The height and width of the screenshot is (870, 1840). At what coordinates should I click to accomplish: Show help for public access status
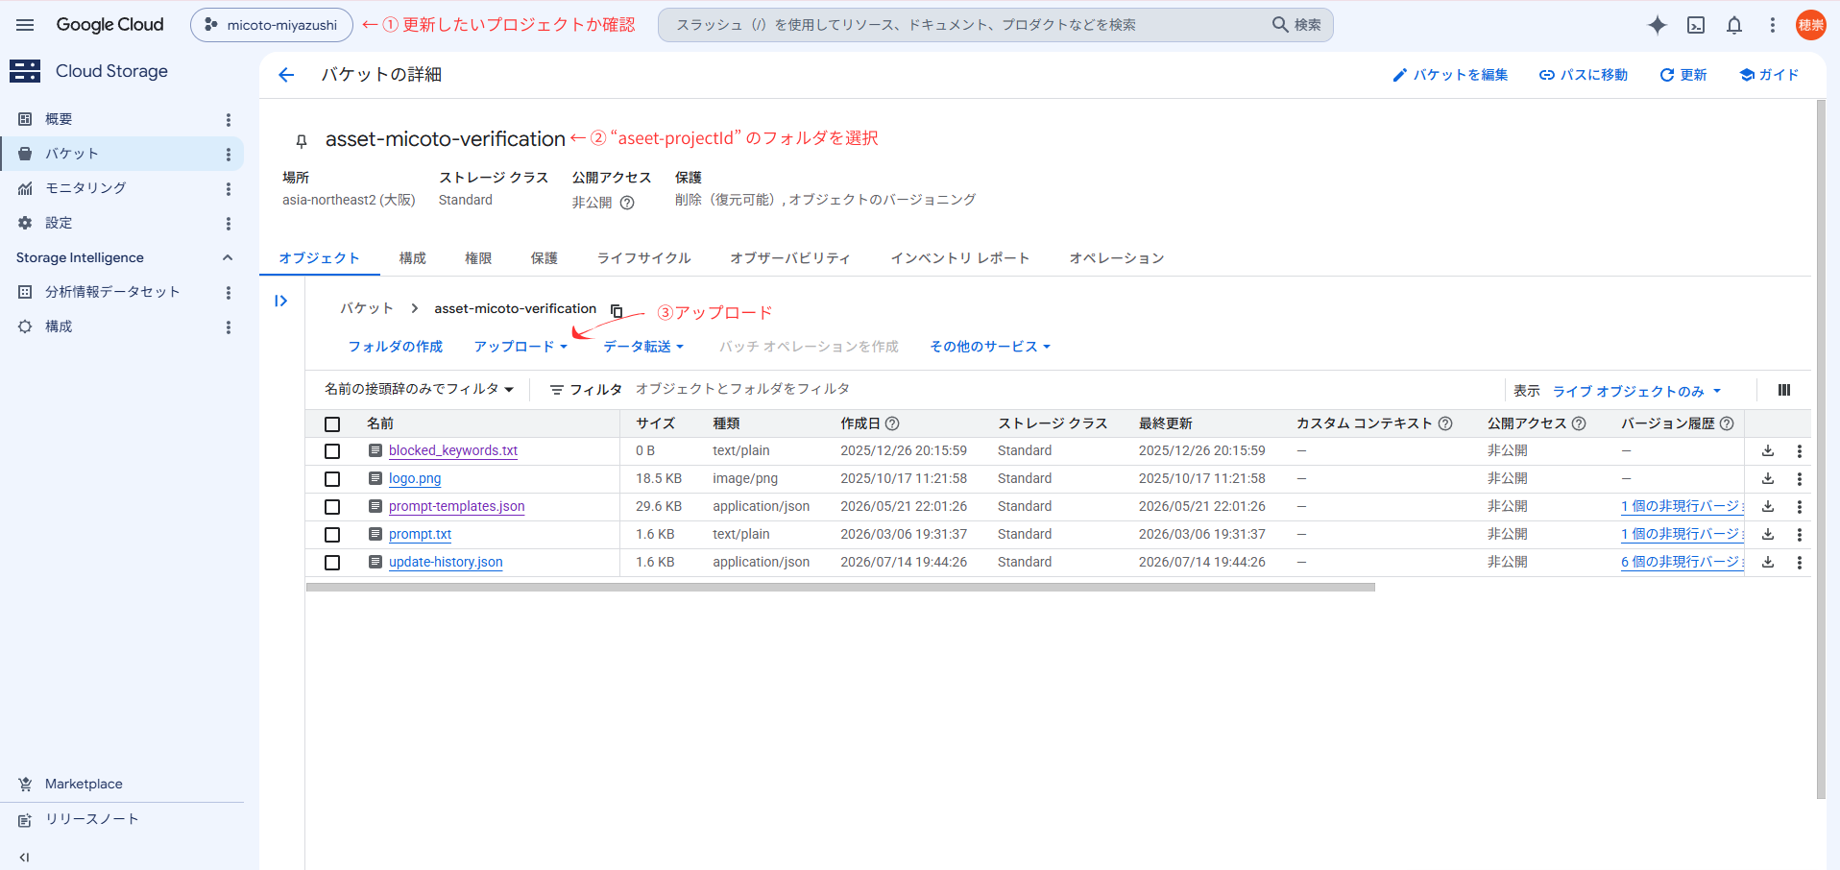627,203
